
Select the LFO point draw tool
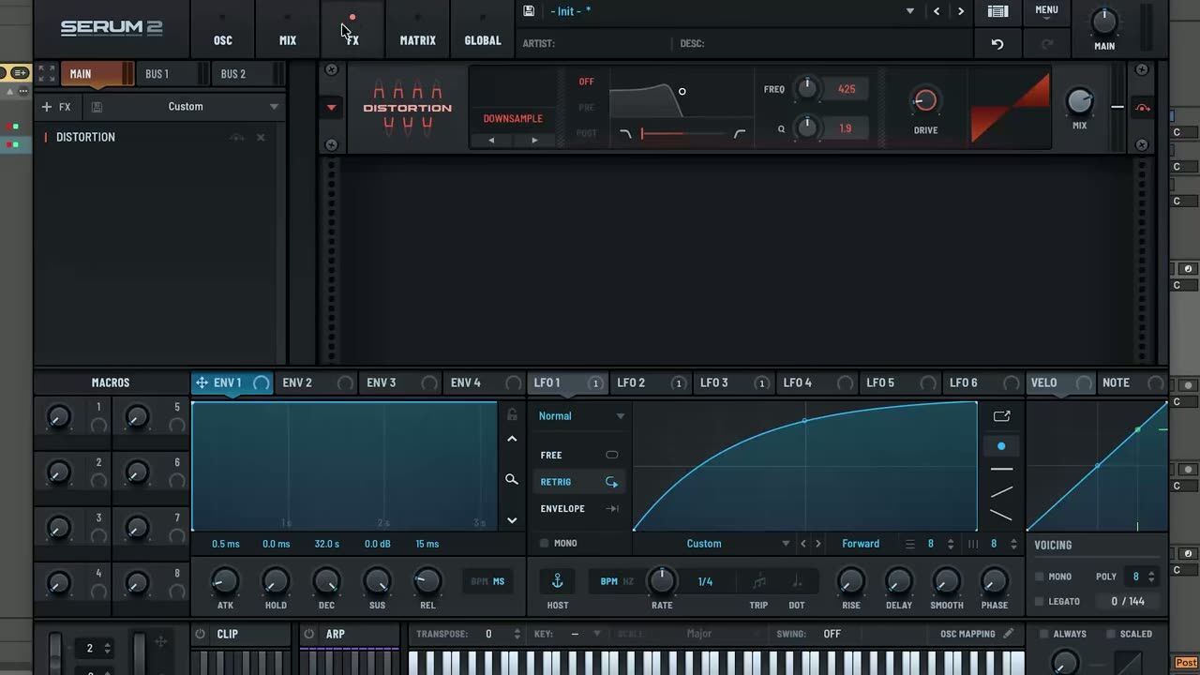tap(1001, 446)
